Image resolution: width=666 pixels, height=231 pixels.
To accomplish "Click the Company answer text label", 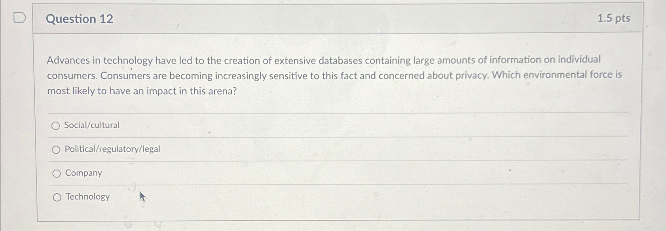I will 83,173.
